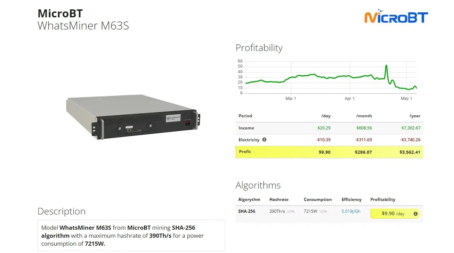
Task: Click the 390Th/s hashrate value in table
Action: tap(277, 211)
